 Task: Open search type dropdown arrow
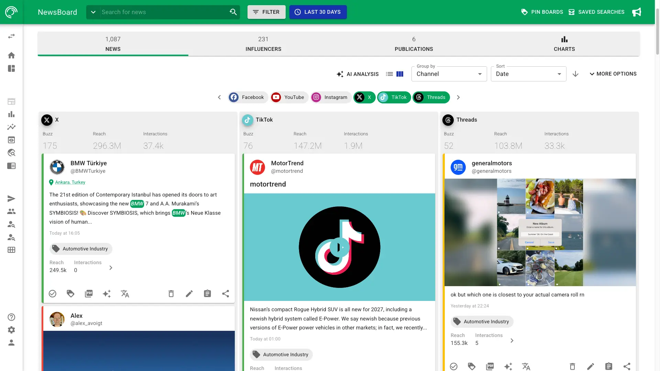click(x=93, y=12)
